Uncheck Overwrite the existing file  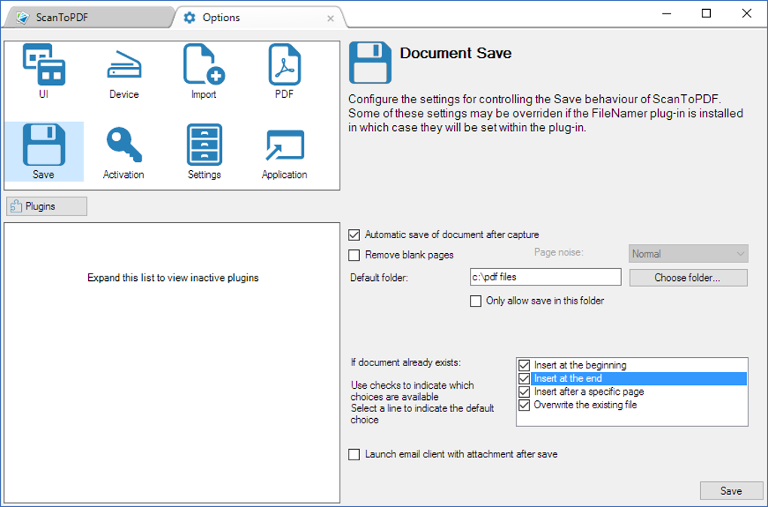coord(524,405)
